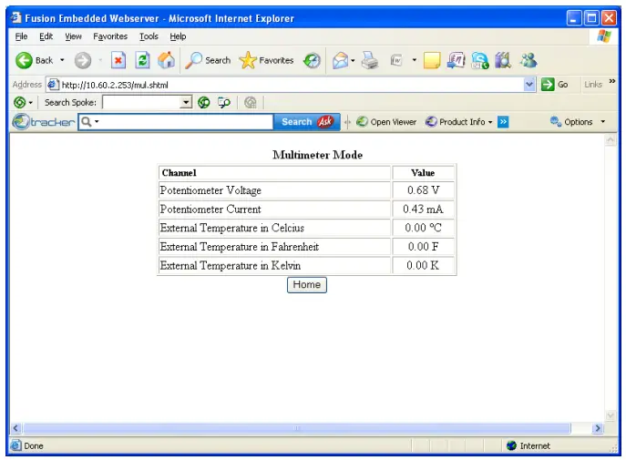Click the '0.68 V' value cell

(x=423, y=190)
